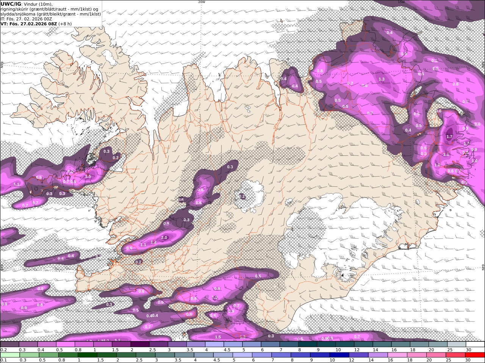
Task: Select the lightest green swatch above the 0.1 label
Action: pyautogui.click(x=9, y=355)
